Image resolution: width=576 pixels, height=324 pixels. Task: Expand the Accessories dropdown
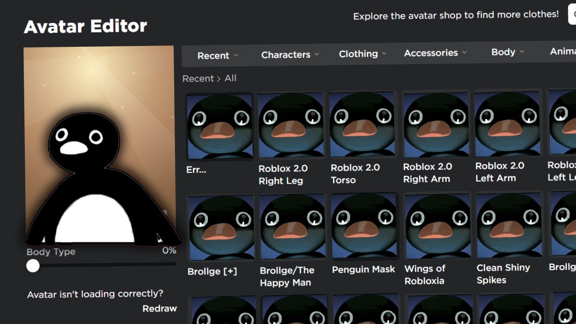tap(435, 53)
